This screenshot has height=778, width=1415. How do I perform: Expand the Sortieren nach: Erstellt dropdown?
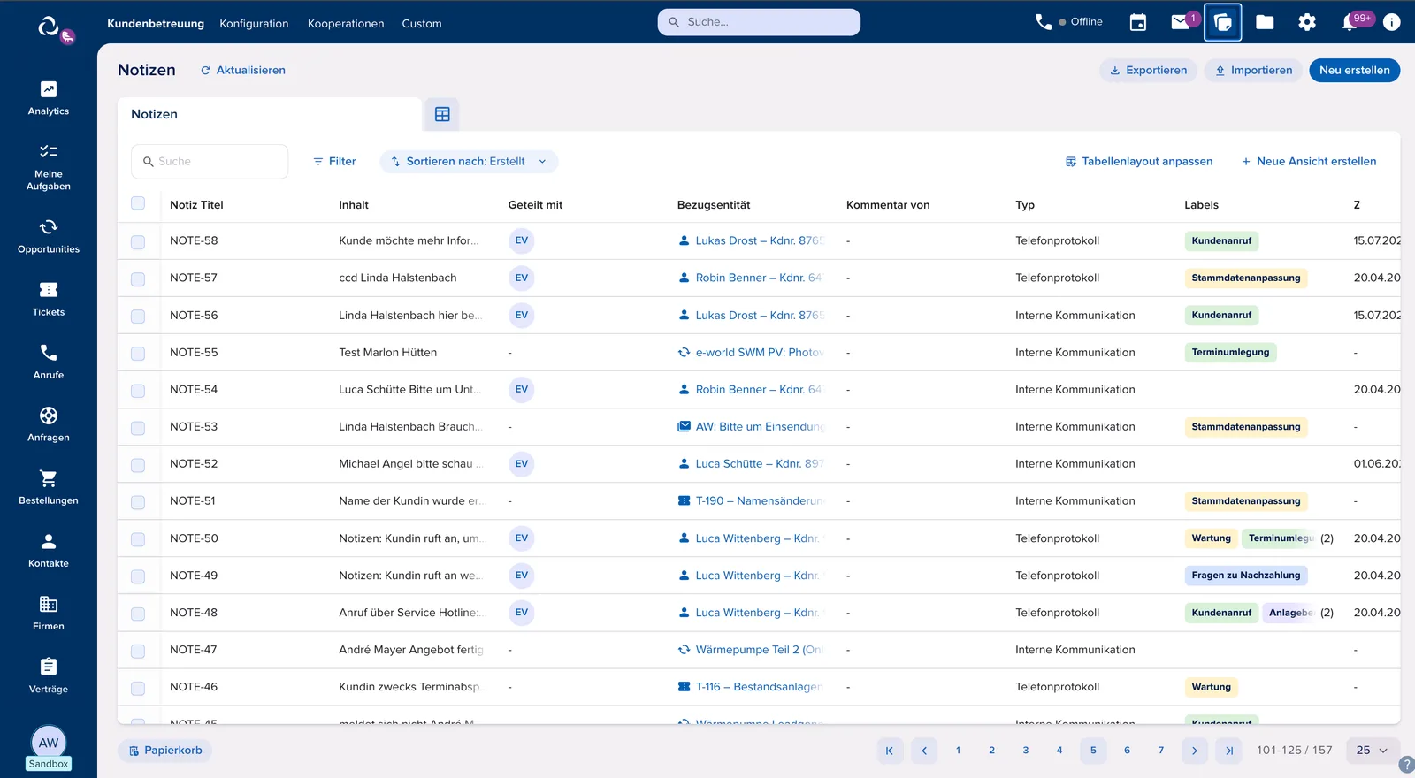click(x=469, y=161)
